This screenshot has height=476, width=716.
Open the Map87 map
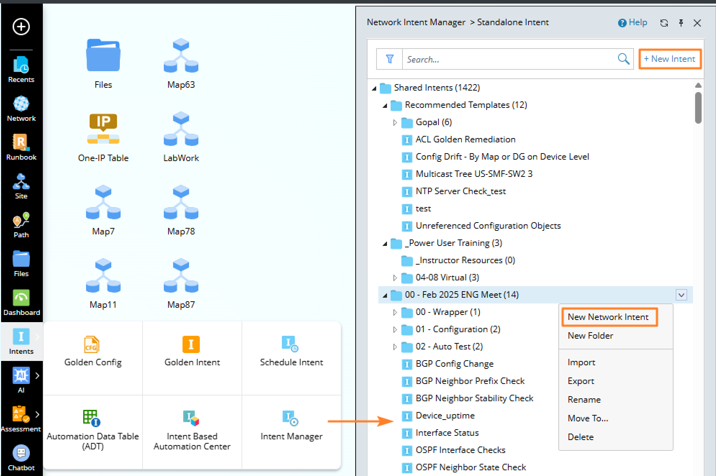181,284
